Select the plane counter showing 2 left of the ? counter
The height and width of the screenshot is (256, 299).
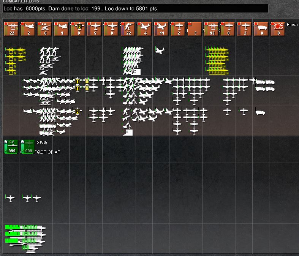click(178, 29)
